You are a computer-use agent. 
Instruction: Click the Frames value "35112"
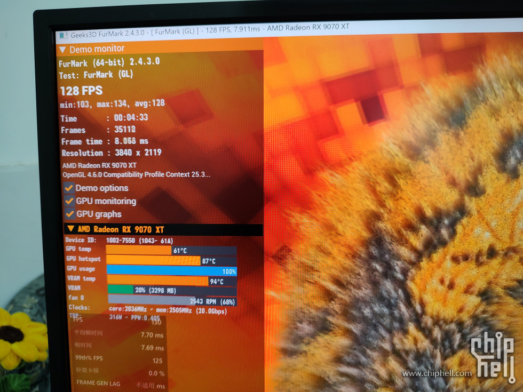pos(125,129)
